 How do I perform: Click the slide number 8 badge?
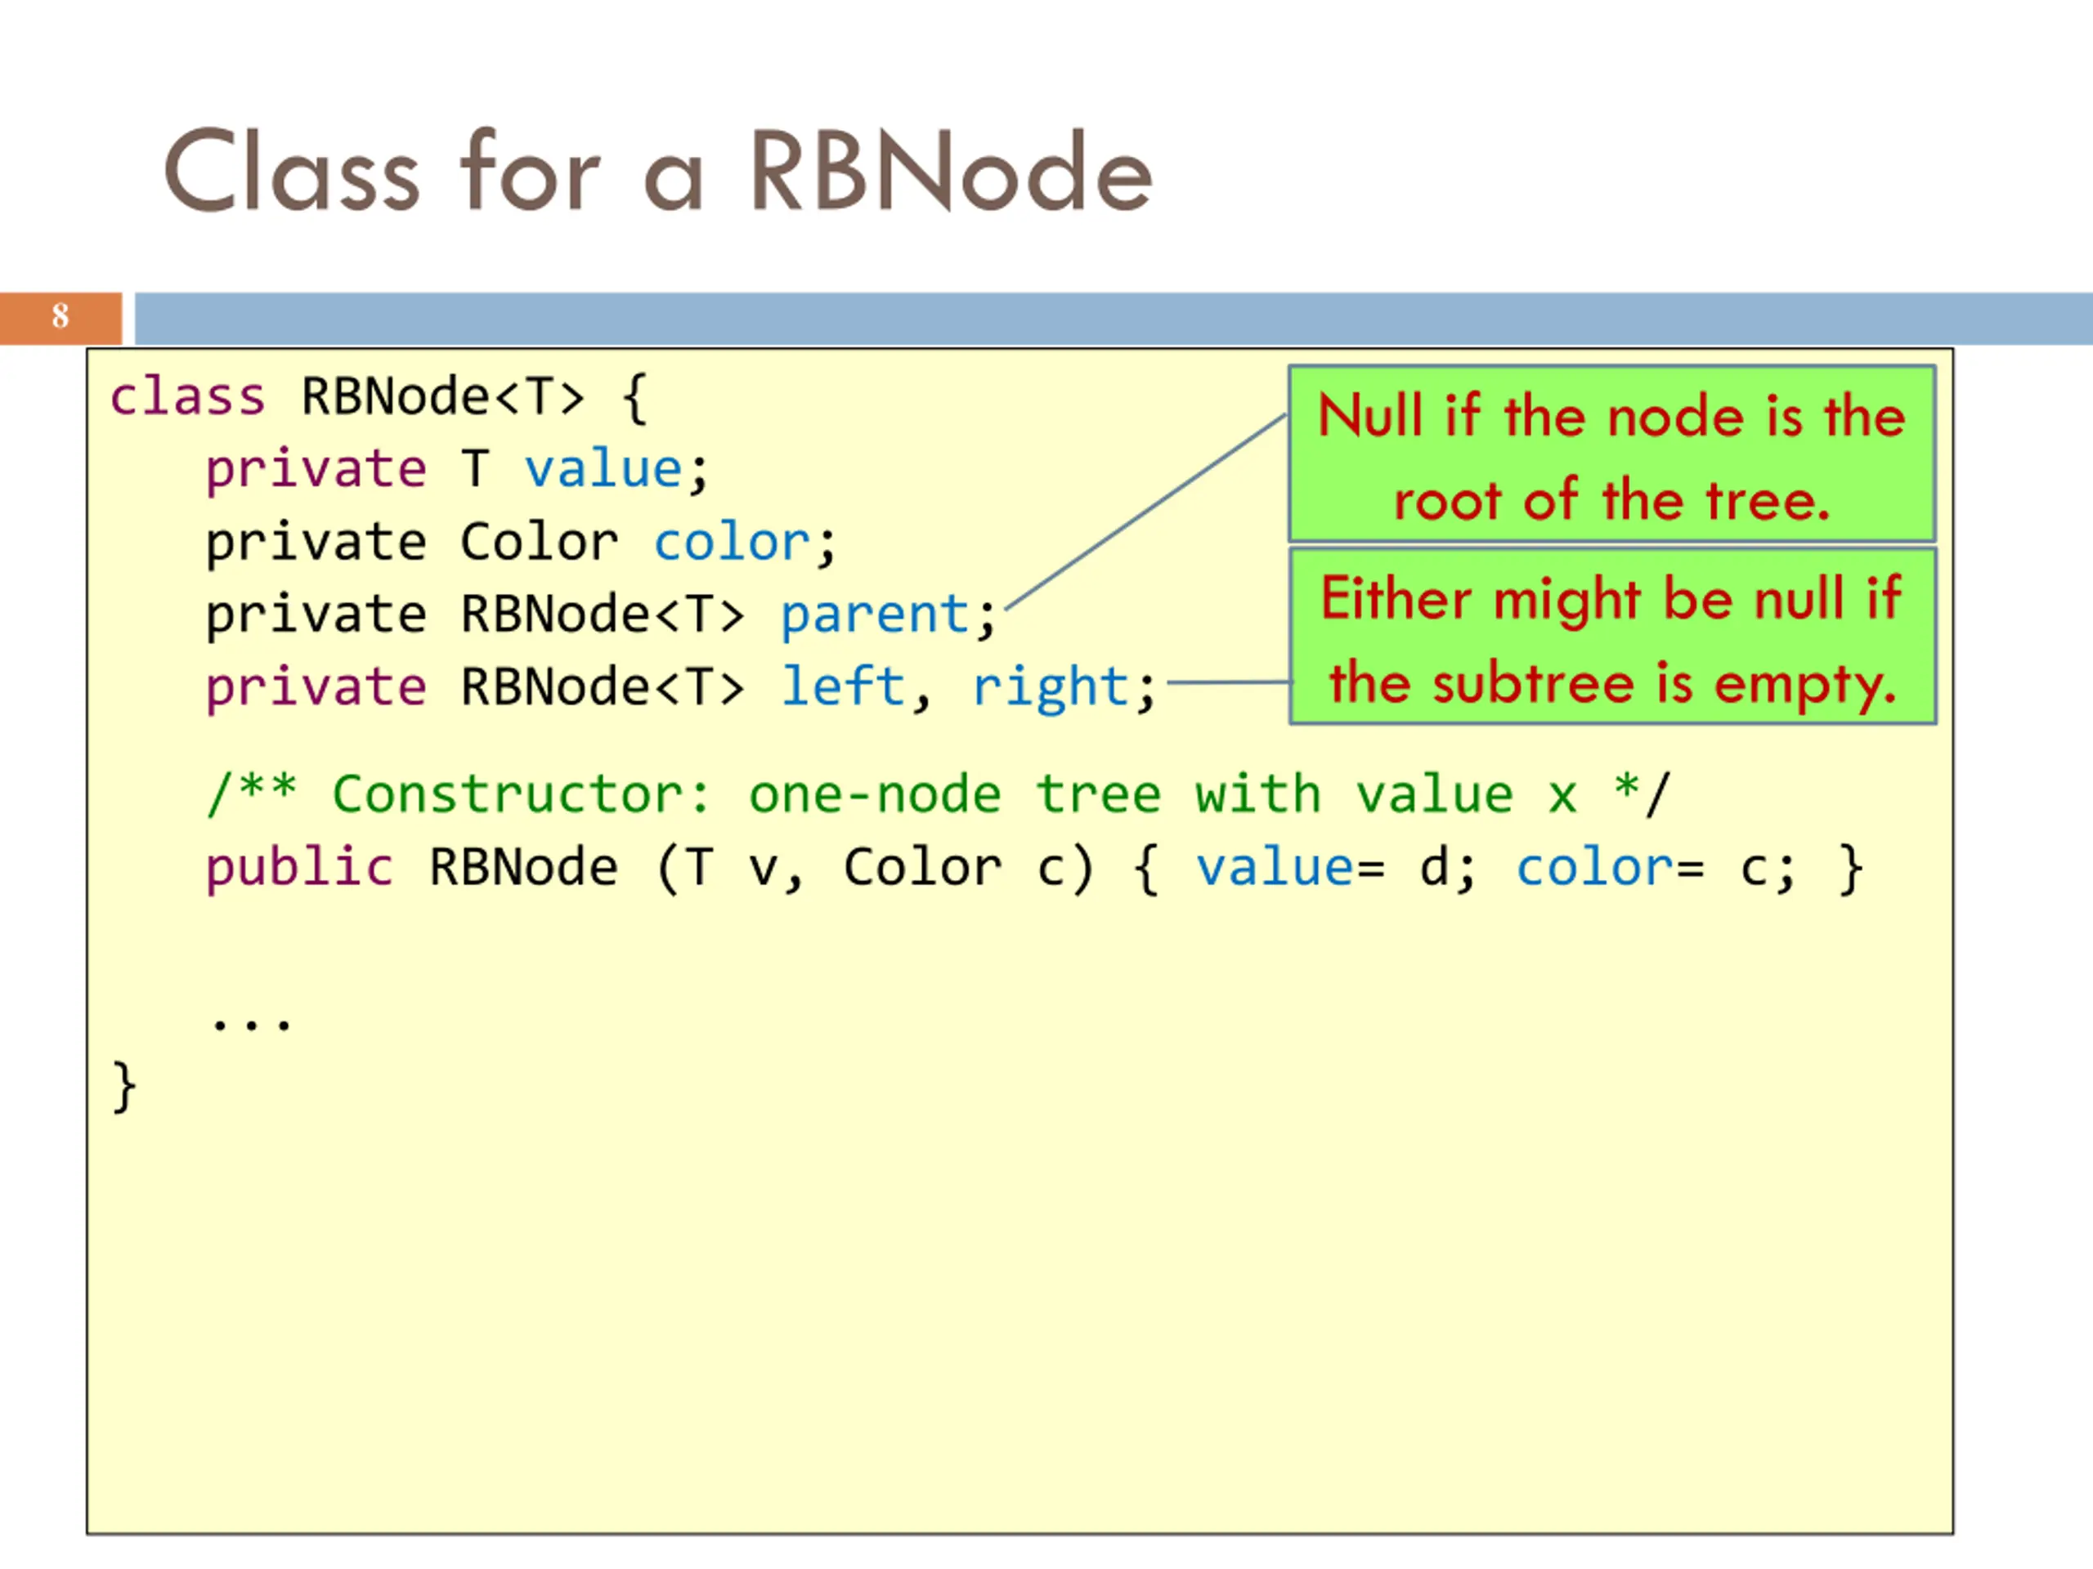click(x=61, y=318)
